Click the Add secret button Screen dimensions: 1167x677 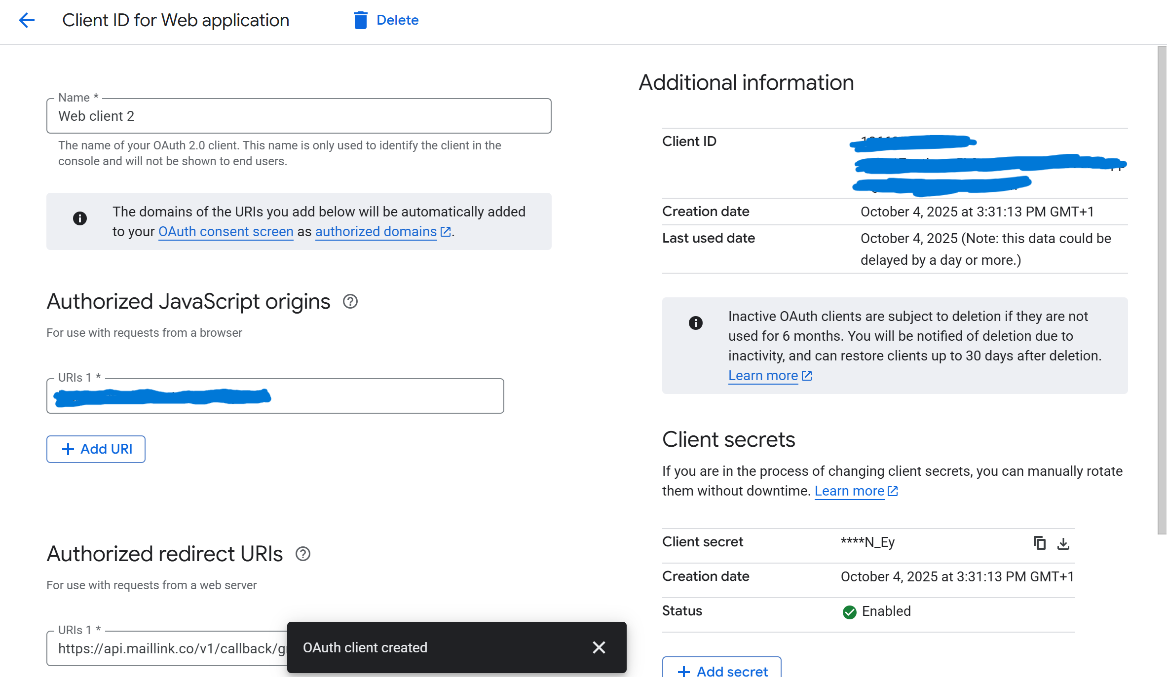pyautogui.click(x=722, y=670)
